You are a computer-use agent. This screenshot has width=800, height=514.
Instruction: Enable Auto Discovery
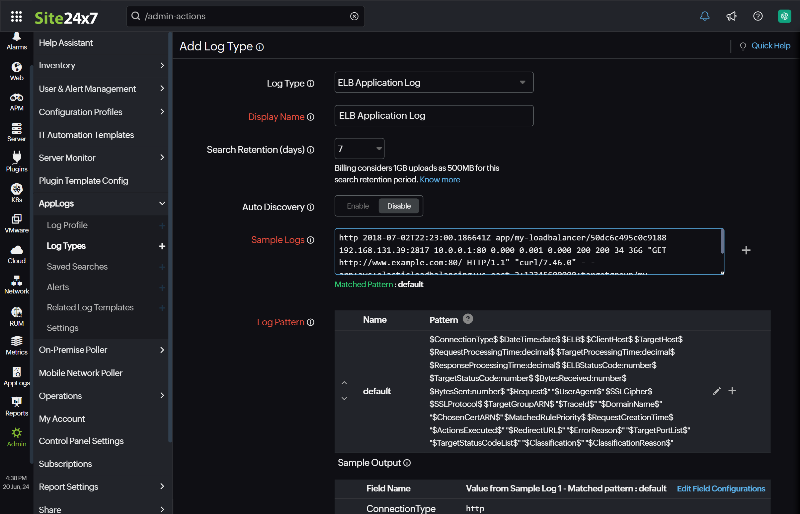point(358,206)
